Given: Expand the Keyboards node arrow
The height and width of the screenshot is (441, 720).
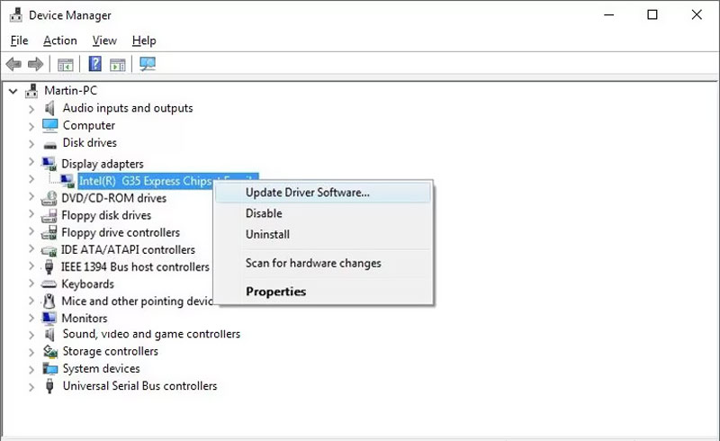Looking at the screenshot, I should 31,283.
